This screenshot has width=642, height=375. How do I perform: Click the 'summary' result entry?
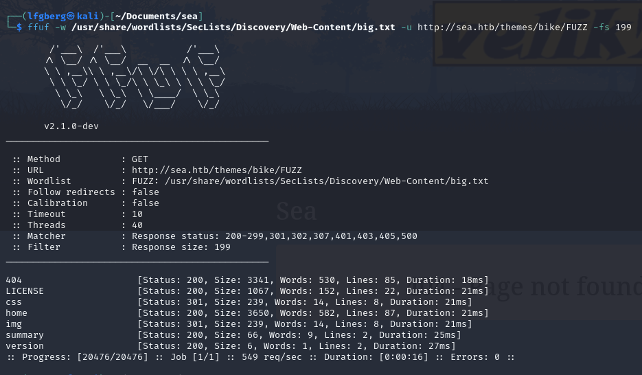coord(25,335)
